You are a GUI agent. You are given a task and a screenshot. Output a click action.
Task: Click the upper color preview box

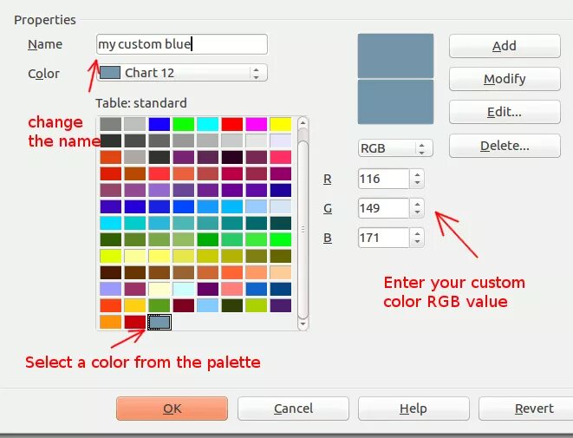395,56
